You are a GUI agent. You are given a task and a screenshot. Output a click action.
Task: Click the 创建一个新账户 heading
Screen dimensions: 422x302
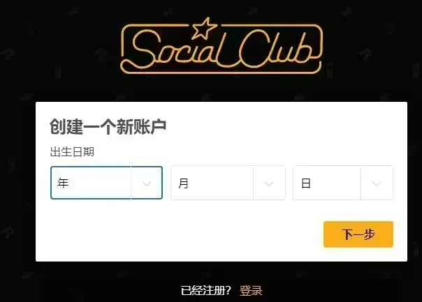point(108,127)
